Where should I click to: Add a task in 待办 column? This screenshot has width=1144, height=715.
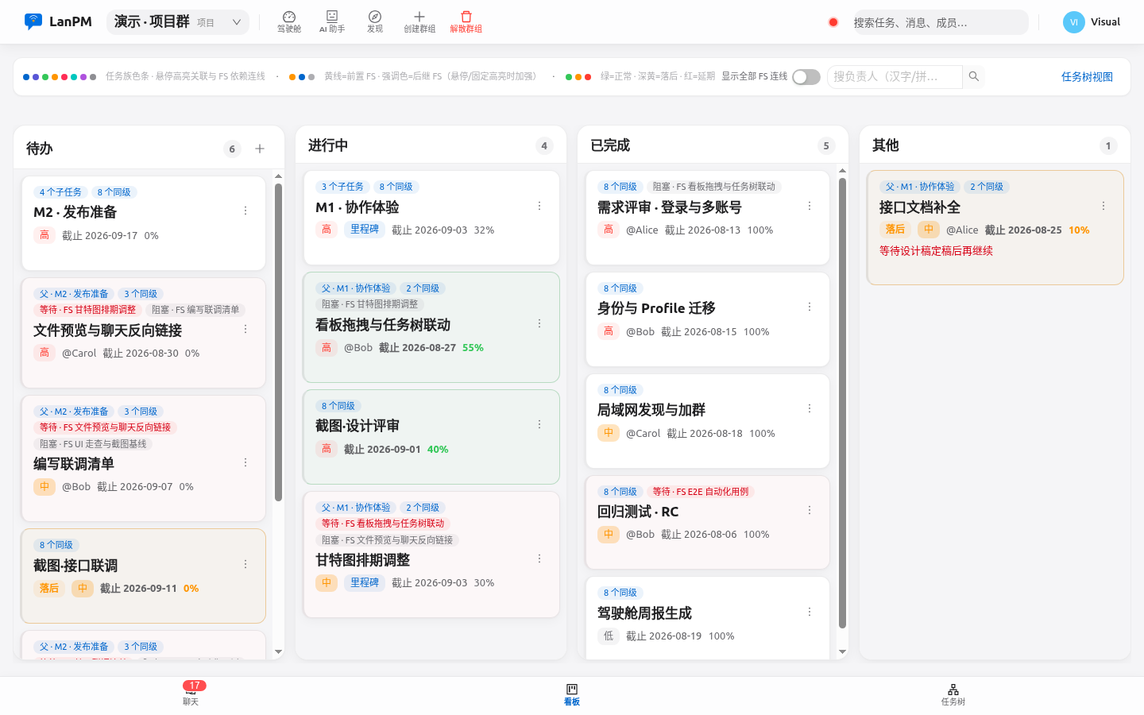click(260, 149)
